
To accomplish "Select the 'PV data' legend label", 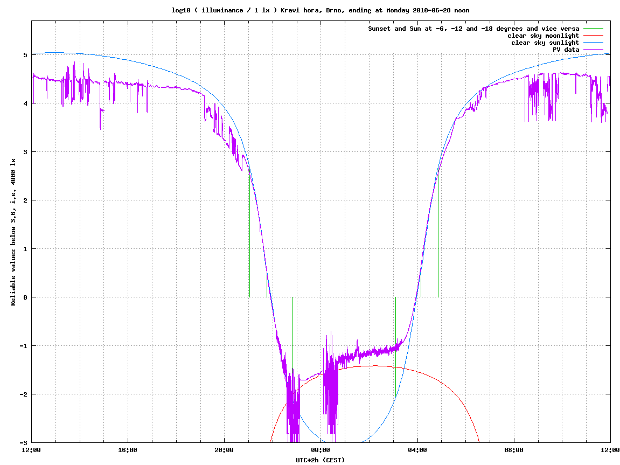I will tap(566, 50).
